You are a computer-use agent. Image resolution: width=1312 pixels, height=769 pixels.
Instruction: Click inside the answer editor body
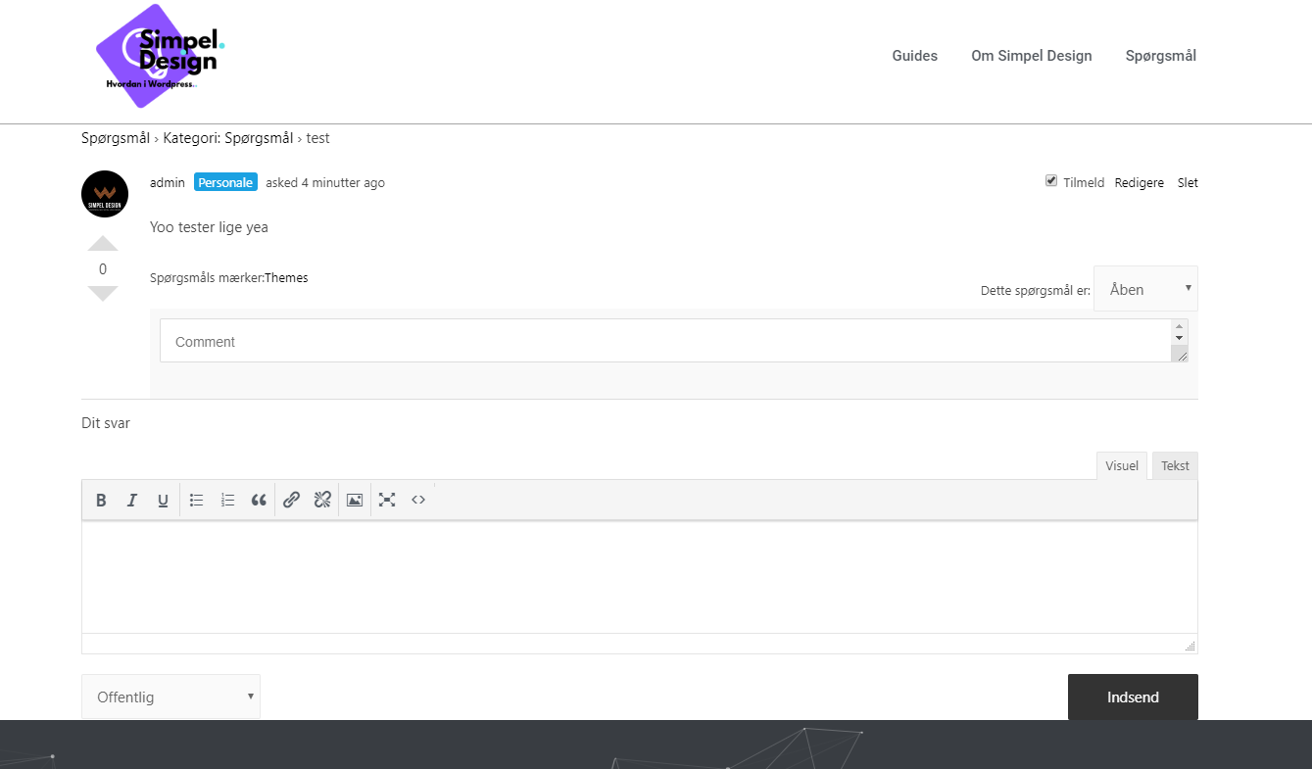(x=640, y=577)
